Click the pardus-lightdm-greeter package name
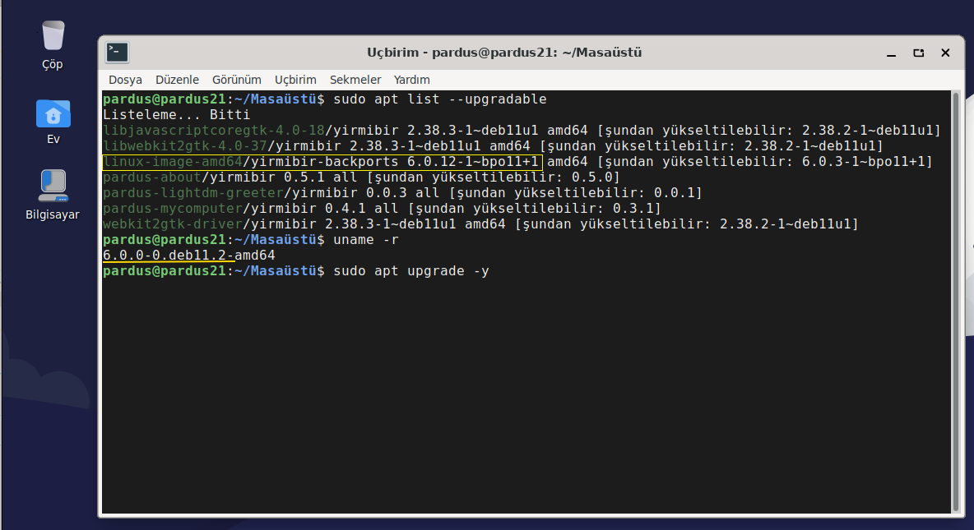Viewport: 974px width, 530px height. [193, 193]
